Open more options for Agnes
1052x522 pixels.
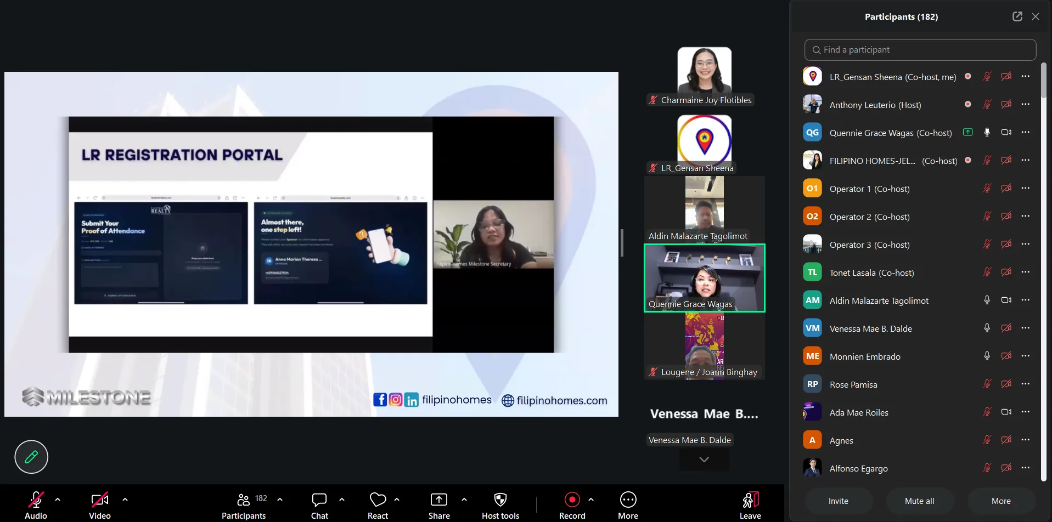pyautogui.click(x=1026, y=440)
